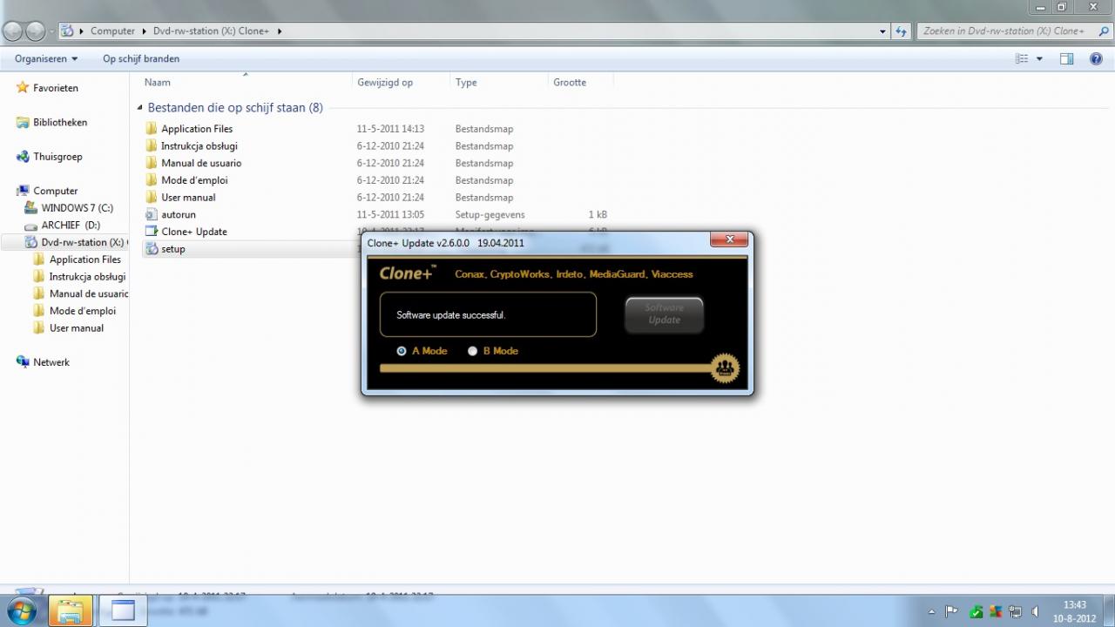Image resolution: width=1115 pixels, height=627 pixels.
Task: Select the B Mode radio button
Action: click(473, 351)
